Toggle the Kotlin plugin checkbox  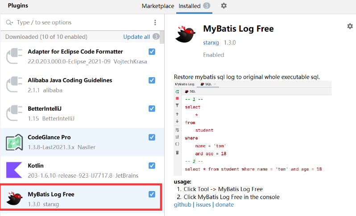click(x=152, y=166)
